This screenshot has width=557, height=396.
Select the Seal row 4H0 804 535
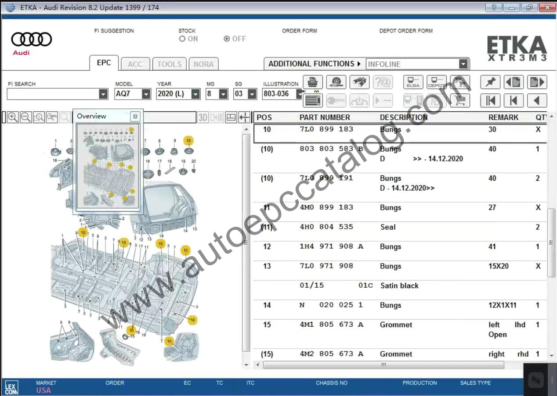(400, 227)
